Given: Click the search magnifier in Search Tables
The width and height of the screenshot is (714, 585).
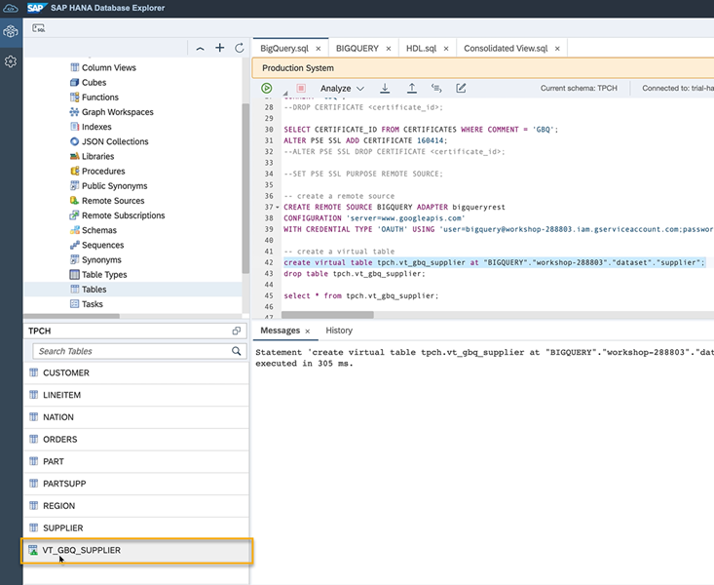Looking at the screenshot, I should [237, 351].
